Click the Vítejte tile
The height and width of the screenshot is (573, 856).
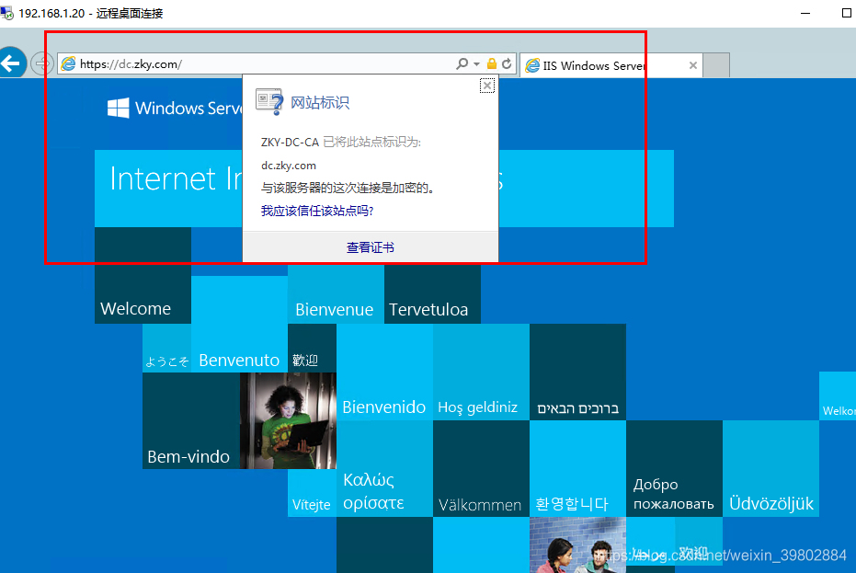point(312,493)
